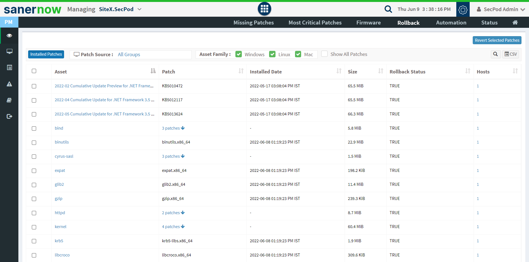
Task: Open the settings gear icon
Action: coord(463,9)
